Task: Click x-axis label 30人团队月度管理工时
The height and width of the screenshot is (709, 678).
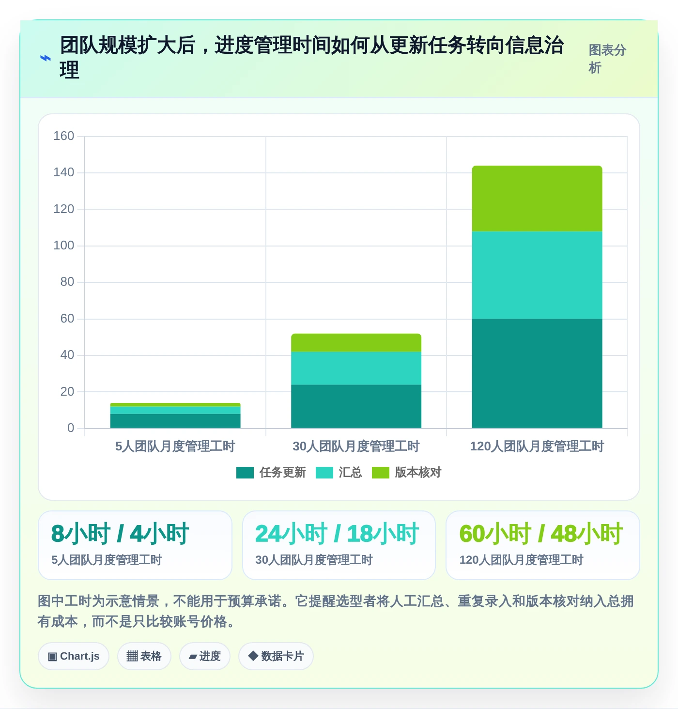Action: coord(356,446)
